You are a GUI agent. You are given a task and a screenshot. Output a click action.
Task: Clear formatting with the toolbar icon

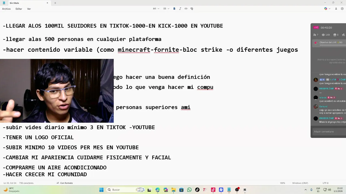point(192,9)
